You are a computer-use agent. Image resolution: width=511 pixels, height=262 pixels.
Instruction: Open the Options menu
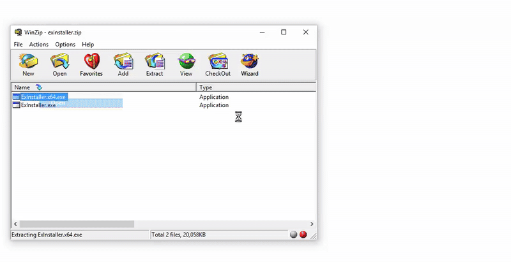coord(65,45)
